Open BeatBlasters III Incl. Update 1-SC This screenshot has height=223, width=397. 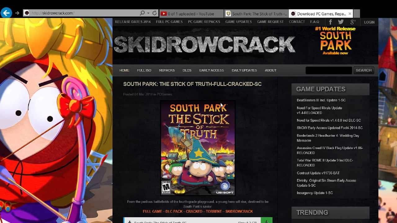point(321,100)
